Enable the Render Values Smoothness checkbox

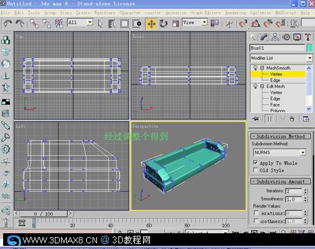point(256,221)
